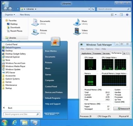Open Control Panel from programs list
Image resolution: width=133 pixels, height=126 pixels.
(22, 44)
